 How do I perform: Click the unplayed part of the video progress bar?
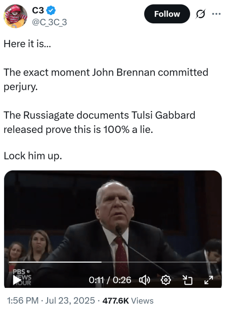tap(159, 262)
